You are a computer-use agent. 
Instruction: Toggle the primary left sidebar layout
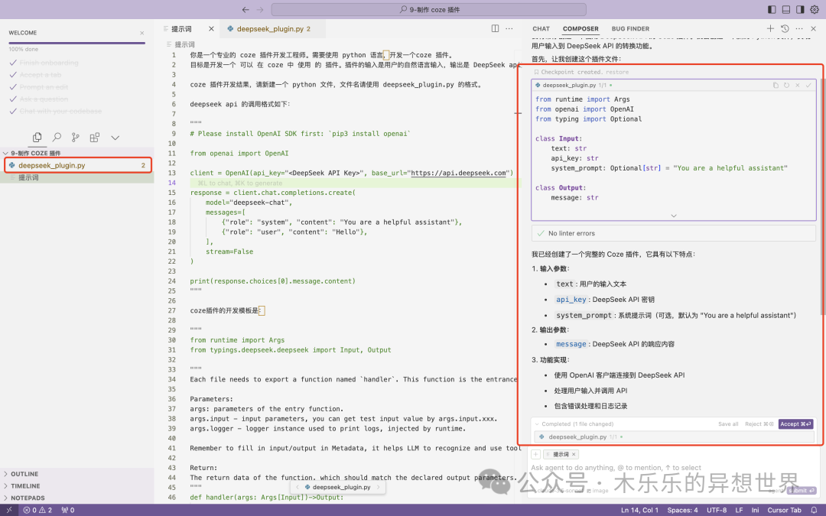point(772,9)
